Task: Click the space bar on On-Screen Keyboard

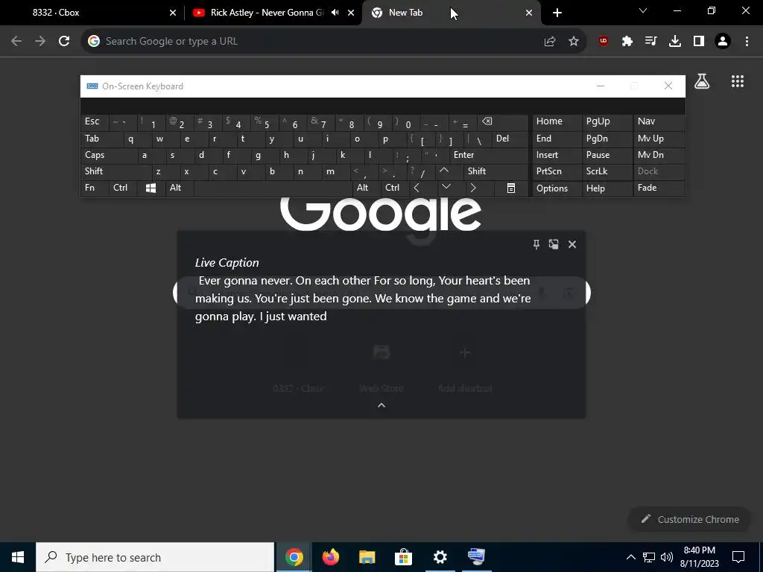Action: (x=273, y=188)
